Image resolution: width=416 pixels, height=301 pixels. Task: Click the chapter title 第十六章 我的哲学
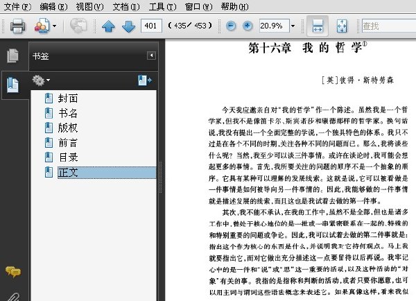click(308, 48)
